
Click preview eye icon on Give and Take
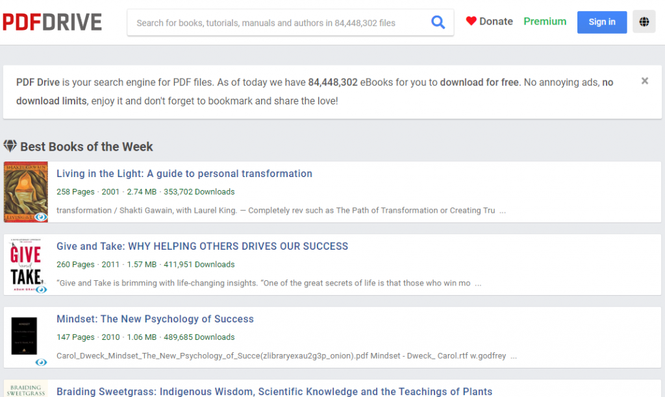coord(41,289)
